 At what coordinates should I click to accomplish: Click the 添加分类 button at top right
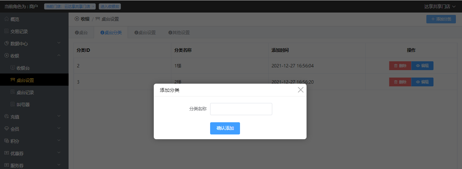[441, 19]
